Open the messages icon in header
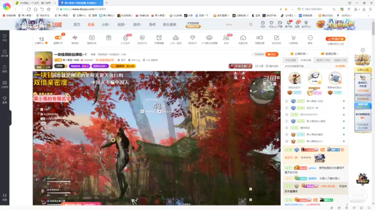This screenshot has height=210, width=375. (297, 24)
